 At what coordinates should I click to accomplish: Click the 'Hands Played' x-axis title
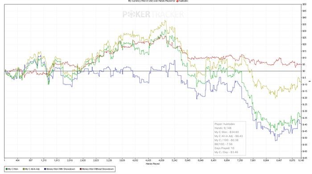point(152,164)
